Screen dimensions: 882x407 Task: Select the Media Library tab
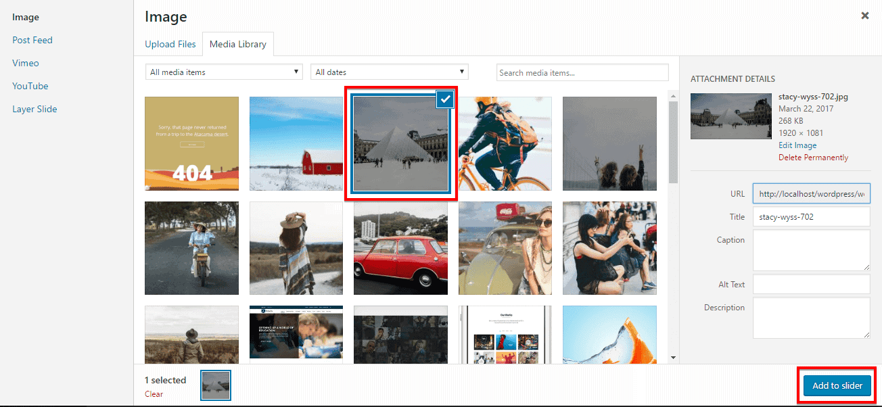[238, 44]
